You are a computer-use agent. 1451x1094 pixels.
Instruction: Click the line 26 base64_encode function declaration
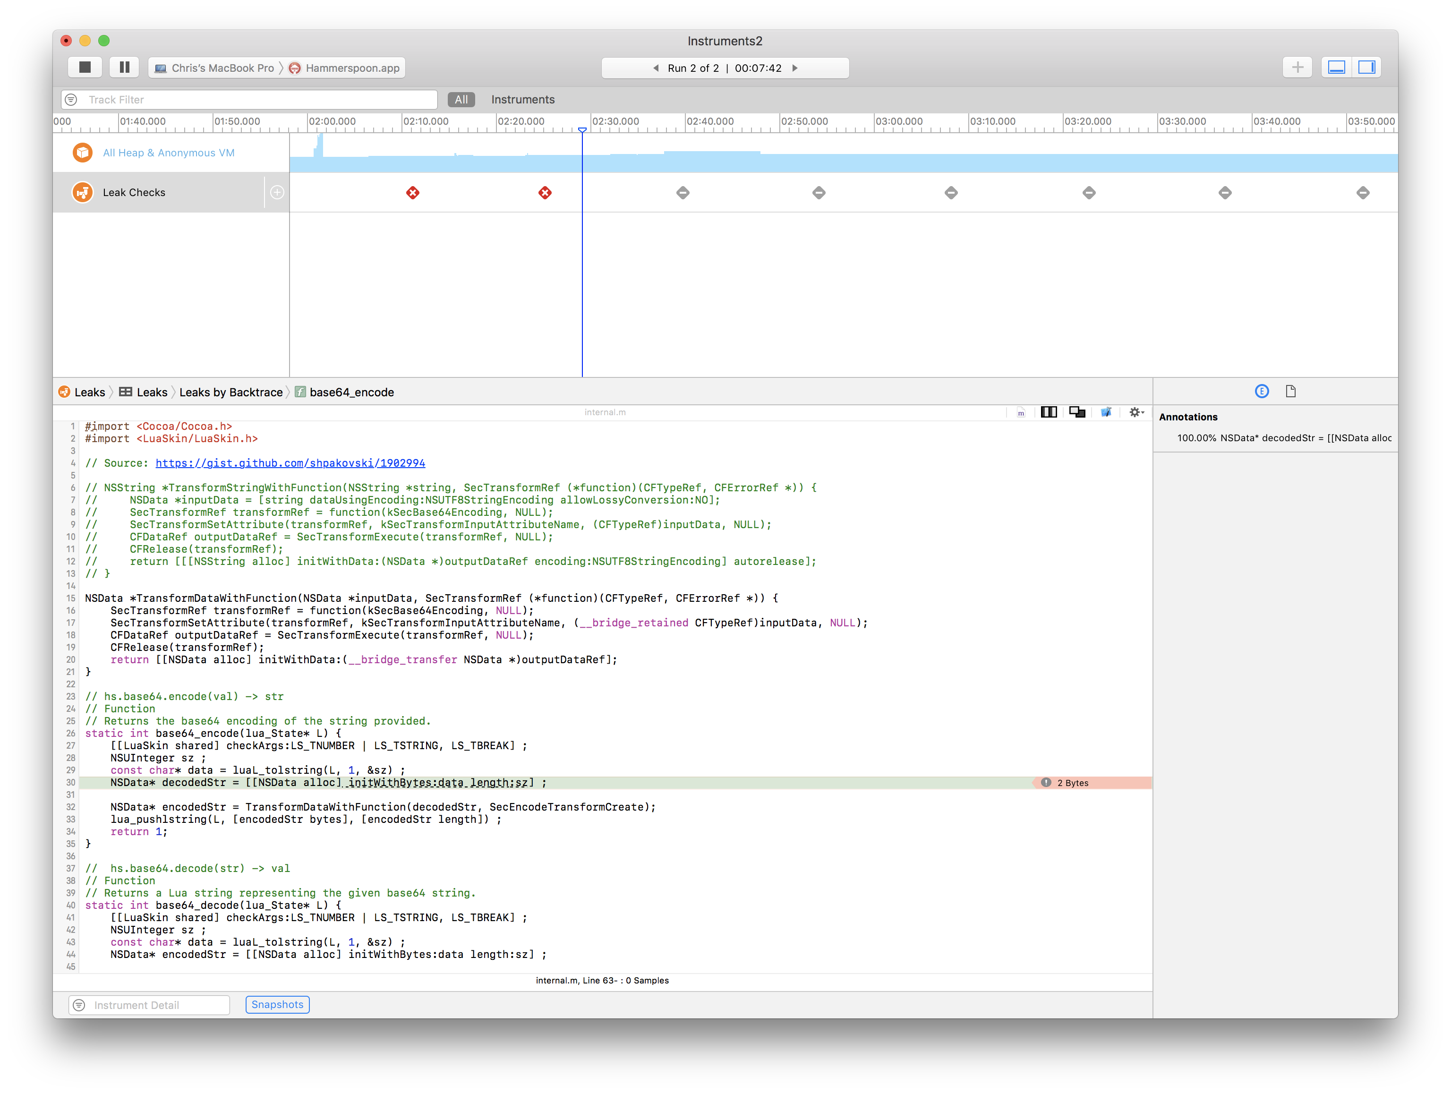click(x=213, y=733)
